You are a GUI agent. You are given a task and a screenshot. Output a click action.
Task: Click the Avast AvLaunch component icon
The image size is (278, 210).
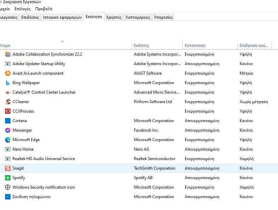pyautogui.click(x=7, y=73)
